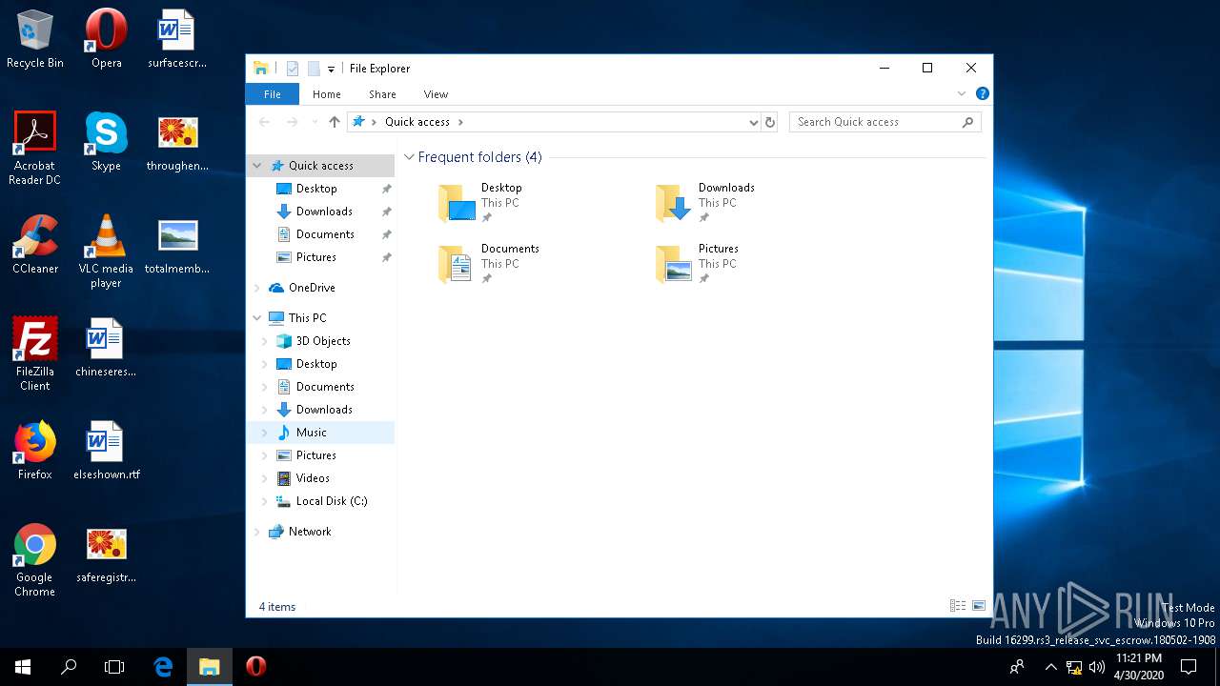Go up one level with the up arrow
The image size is (1220, 686).
tap(335, 122)
